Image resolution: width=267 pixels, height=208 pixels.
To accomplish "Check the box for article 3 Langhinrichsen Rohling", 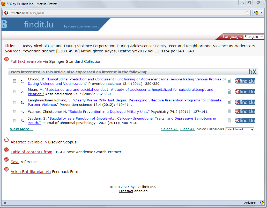I will click(14, 102).
